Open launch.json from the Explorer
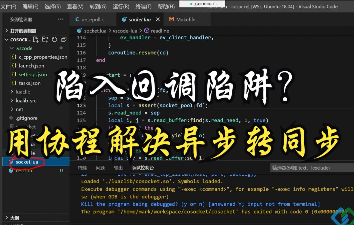This screenshot has width=354, height=225. click(32, 65)
